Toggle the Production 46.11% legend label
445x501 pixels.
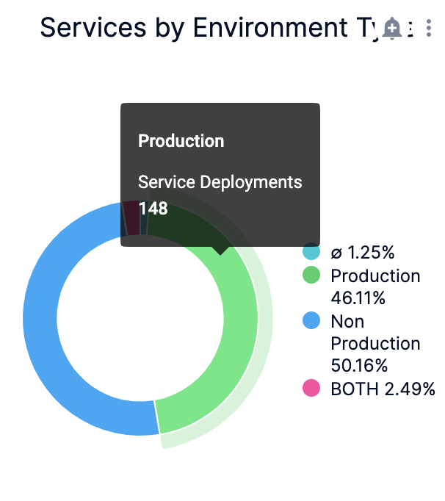(x=375, y=286)
